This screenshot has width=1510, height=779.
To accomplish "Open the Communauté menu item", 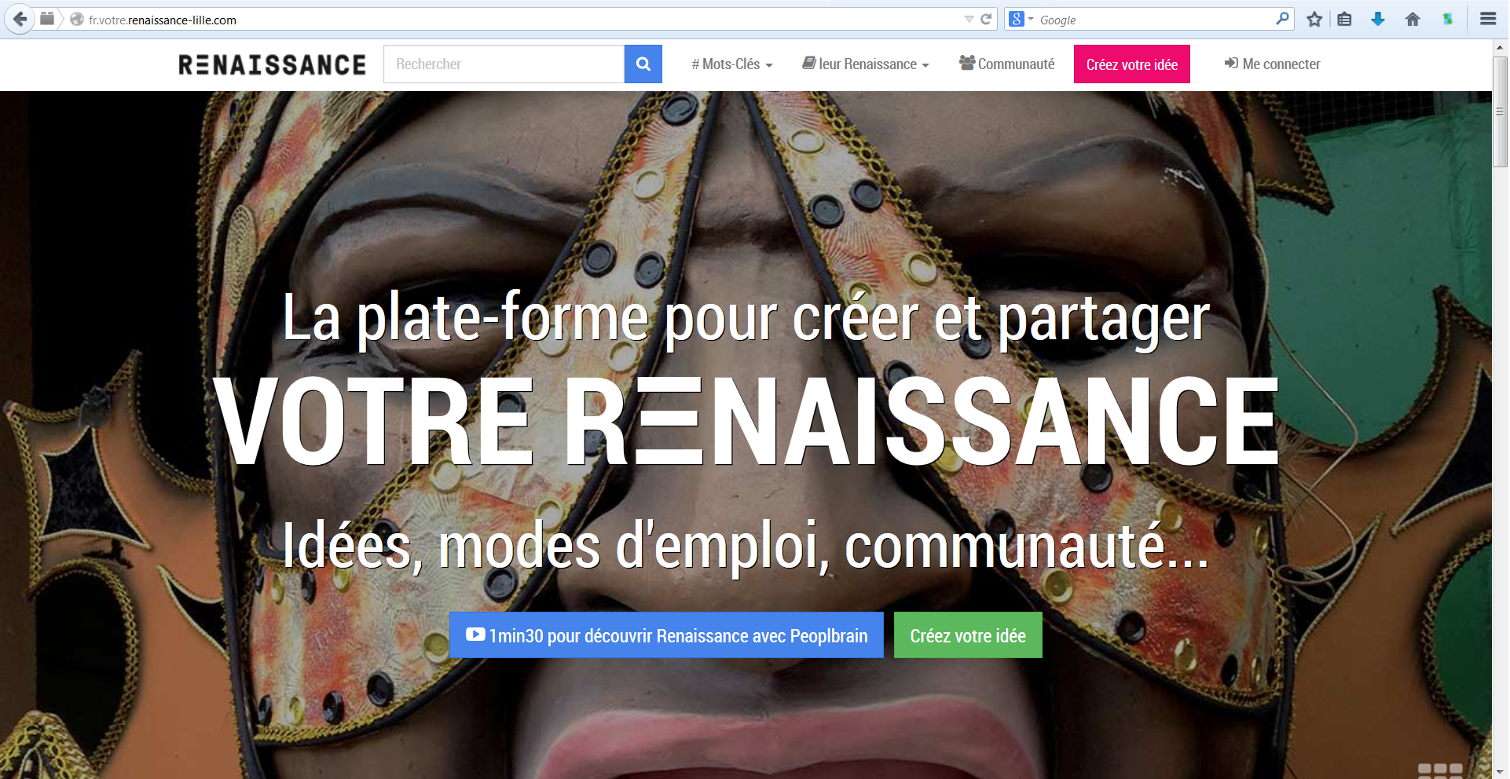I will [1007, 64].
